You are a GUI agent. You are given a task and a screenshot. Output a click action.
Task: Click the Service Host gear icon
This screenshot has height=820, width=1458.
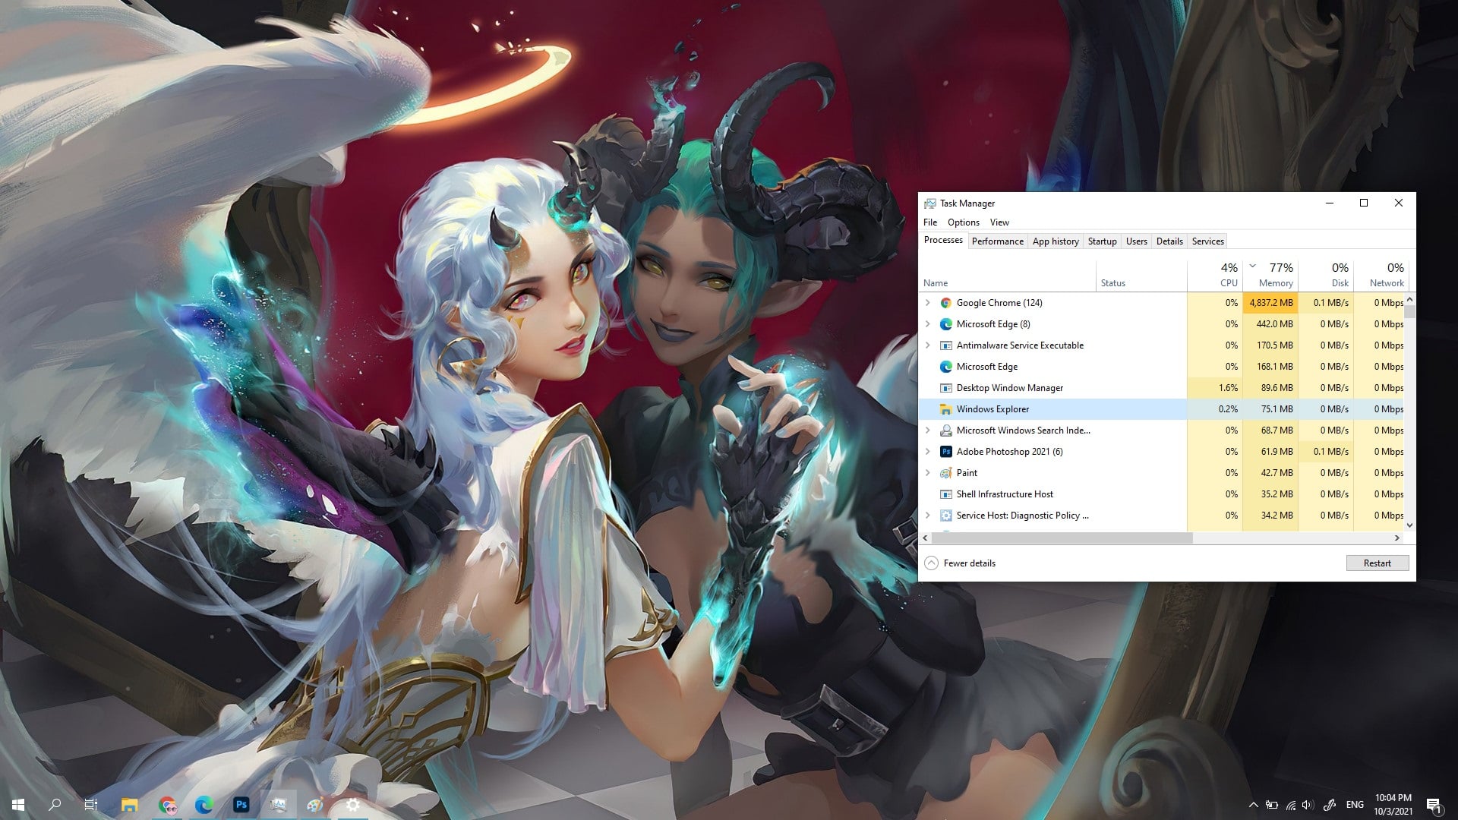tap(945, 516)
